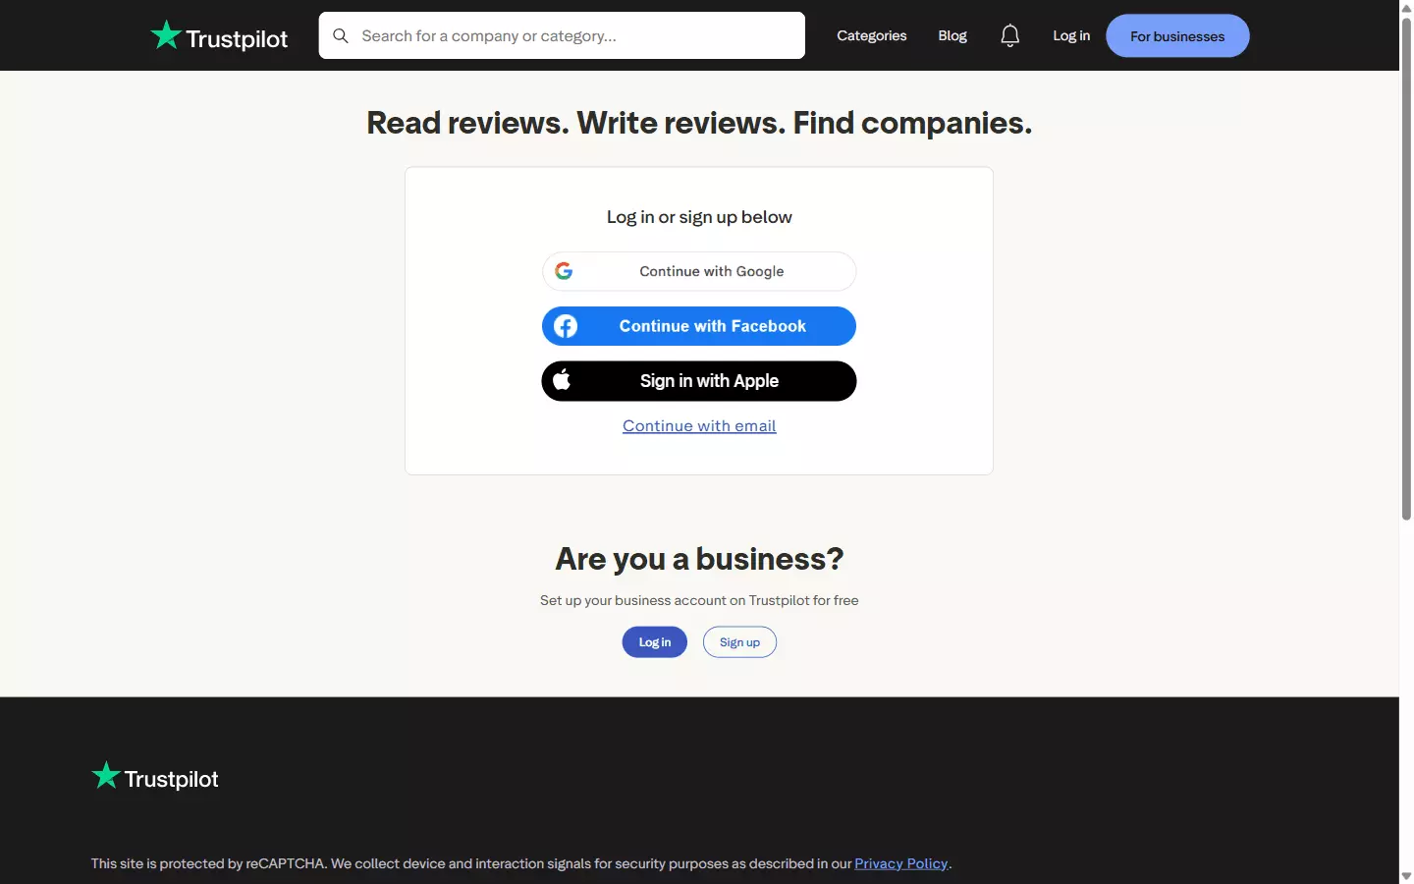Open the notifications bell
This screenshot has width=1414, height=884.
1009,35
